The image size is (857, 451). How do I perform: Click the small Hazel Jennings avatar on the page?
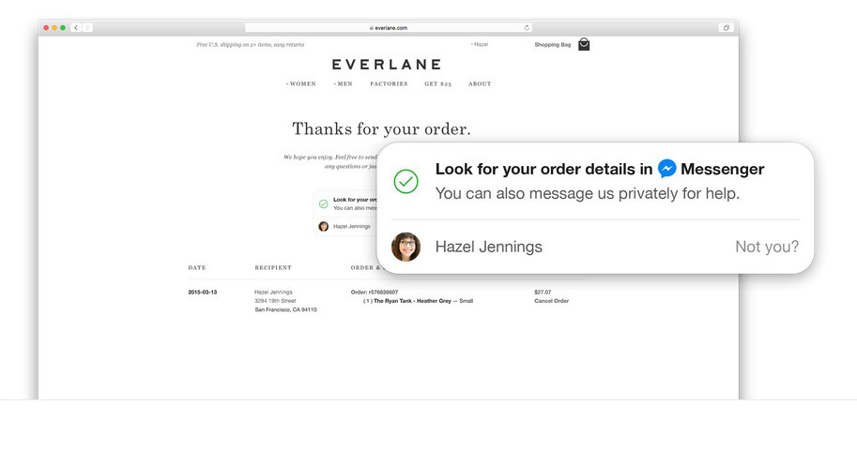(x=324, y=226)
